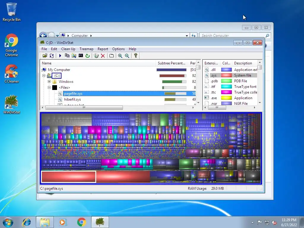
Task: Click Explorer's Back navigation button
Action: click(43, 35)
